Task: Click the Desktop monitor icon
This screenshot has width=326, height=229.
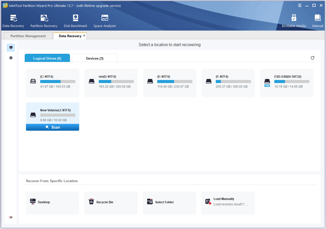Action: 33,202
